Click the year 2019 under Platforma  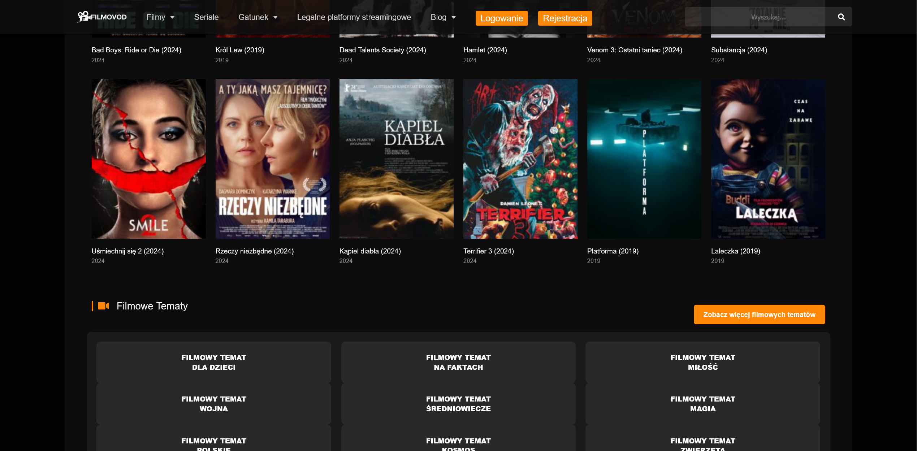coord(594,261)
